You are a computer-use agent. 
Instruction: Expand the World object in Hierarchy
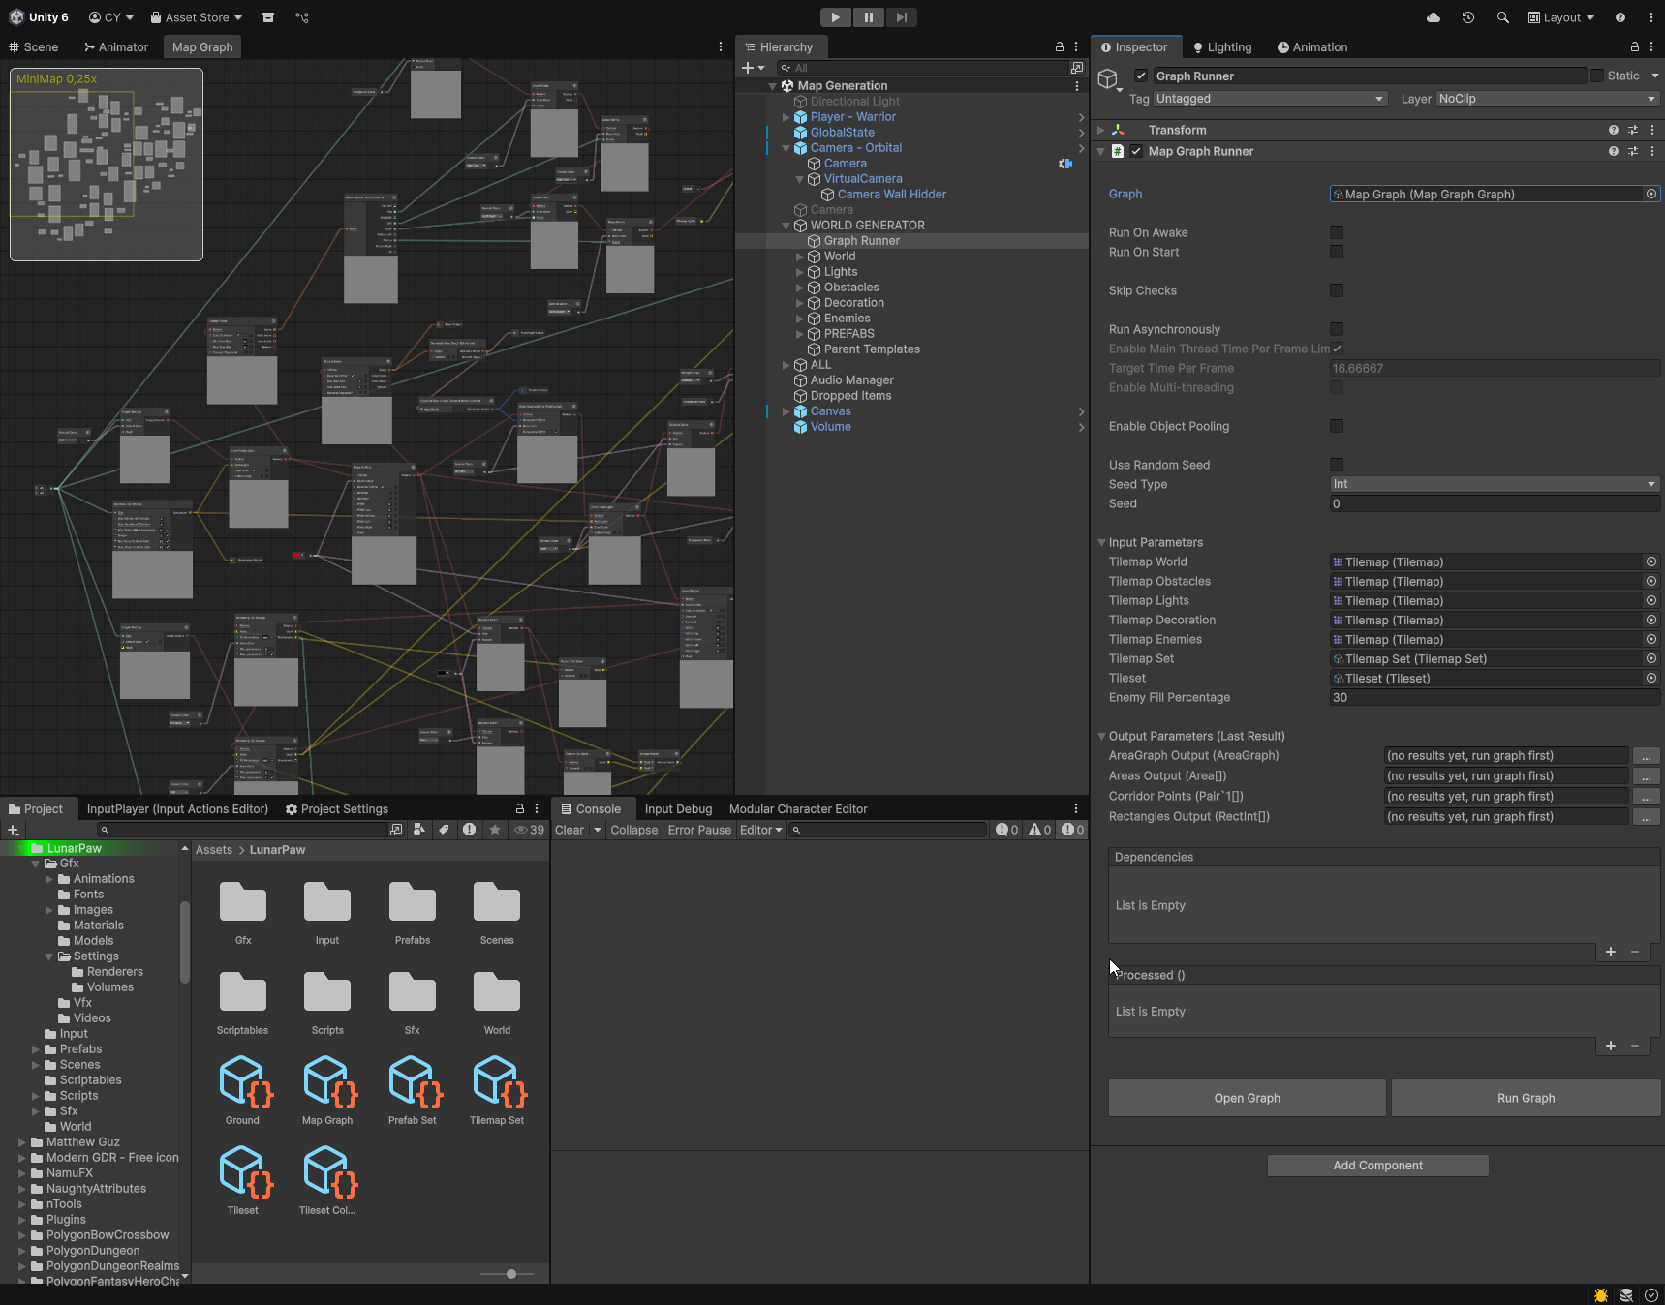pyautogui.click(x=800, y=257)
